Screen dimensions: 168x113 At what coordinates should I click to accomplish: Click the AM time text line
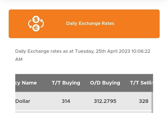pos(19,59)
